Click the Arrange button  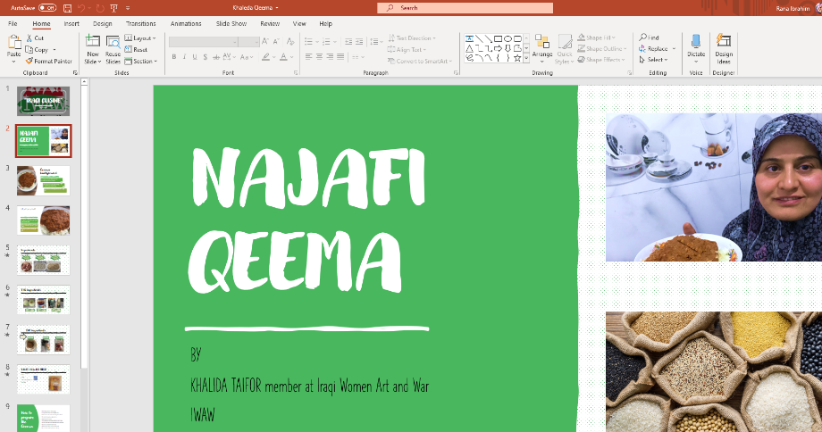[x=542, y=49]
